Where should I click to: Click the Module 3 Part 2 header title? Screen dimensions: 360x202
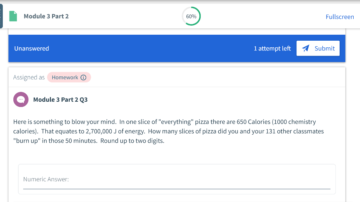click(x=46, y=16)
